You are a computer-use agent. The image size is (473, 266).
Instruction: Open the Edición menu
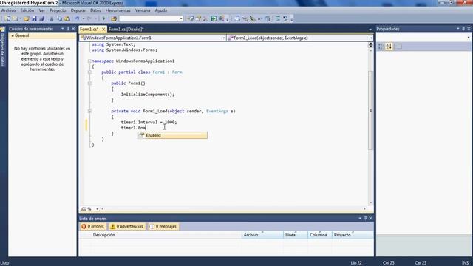[27, 10]
